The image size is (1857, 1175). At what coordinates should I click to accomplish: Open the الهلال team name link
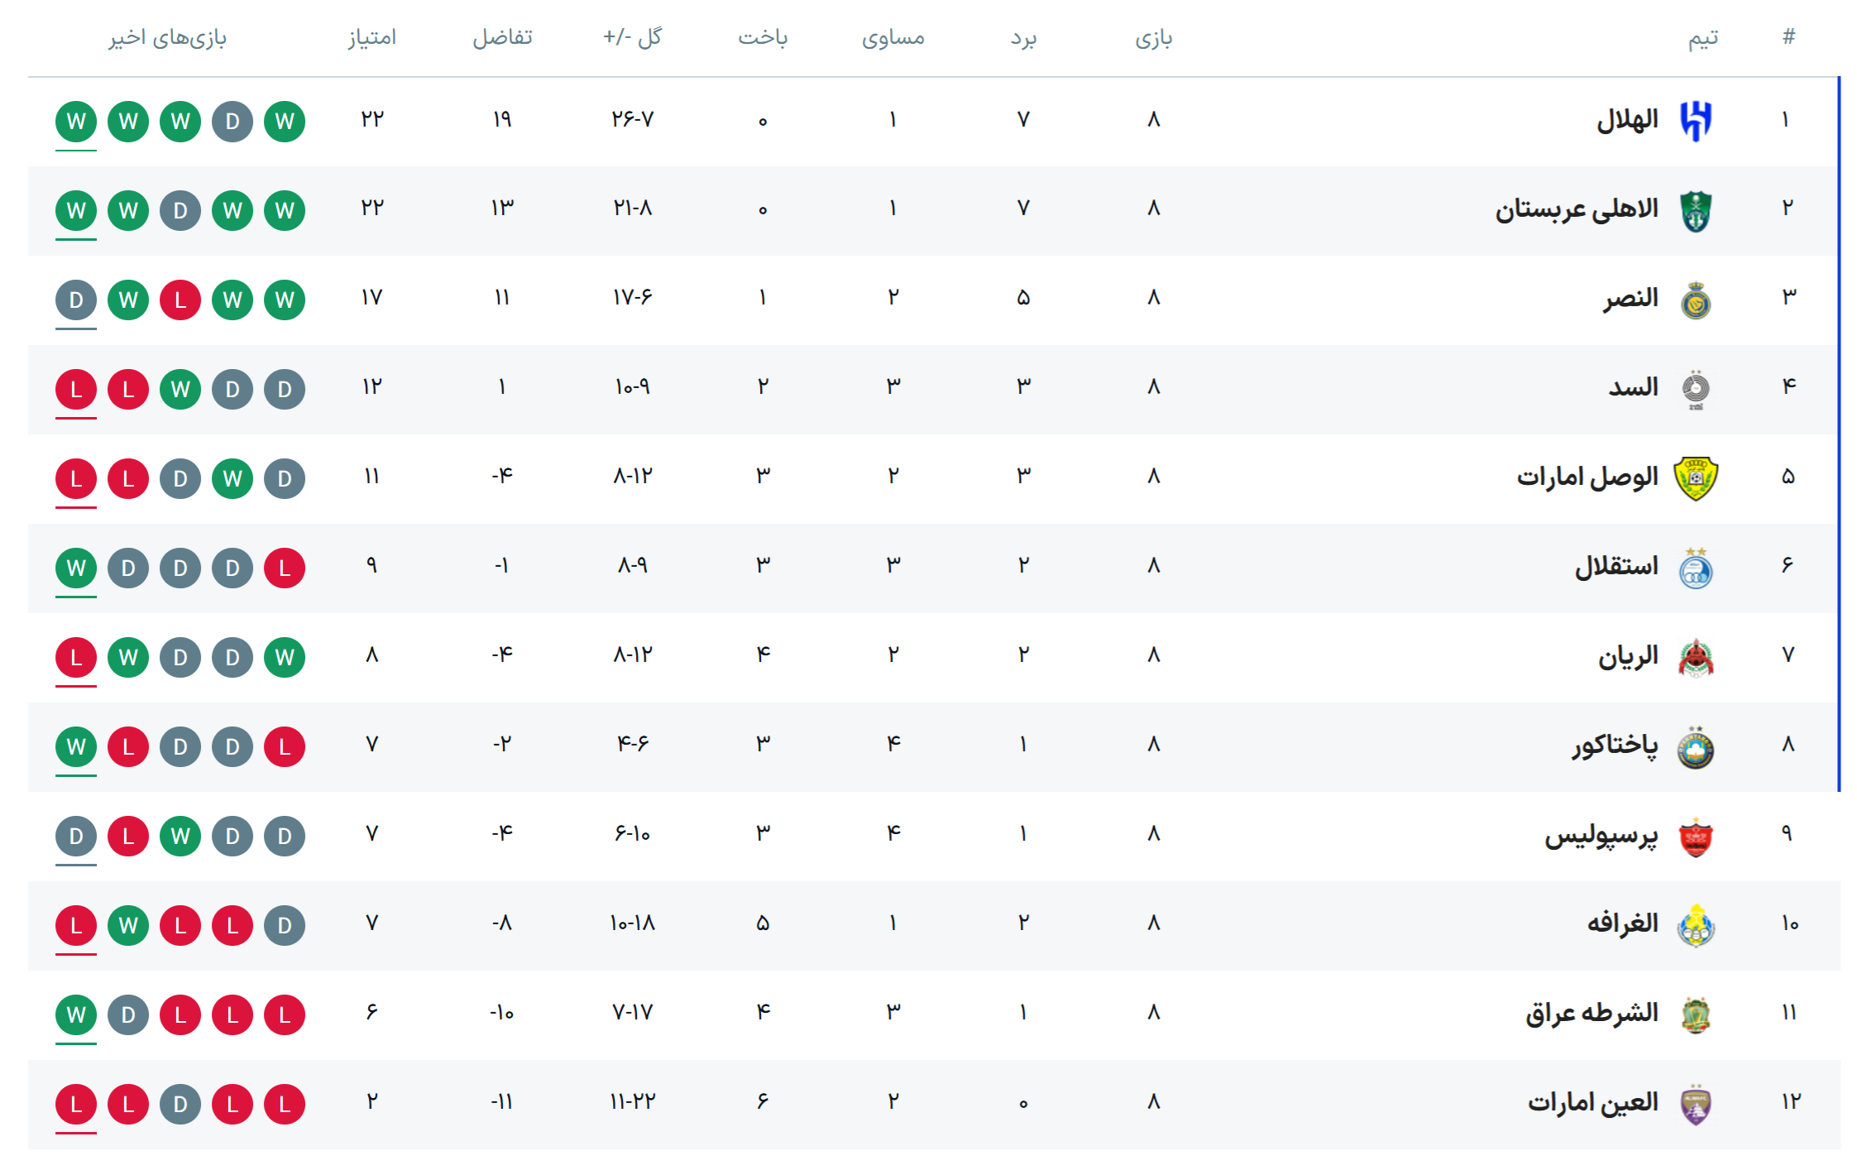point(1627,121)
